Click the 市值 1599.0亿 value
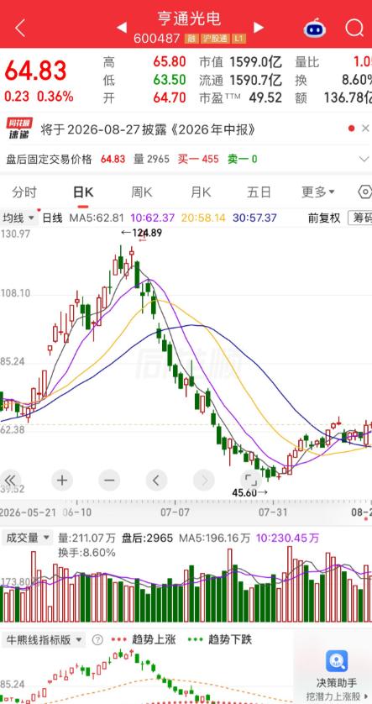This screenshot has width=372, height=704. coord(256,62)
